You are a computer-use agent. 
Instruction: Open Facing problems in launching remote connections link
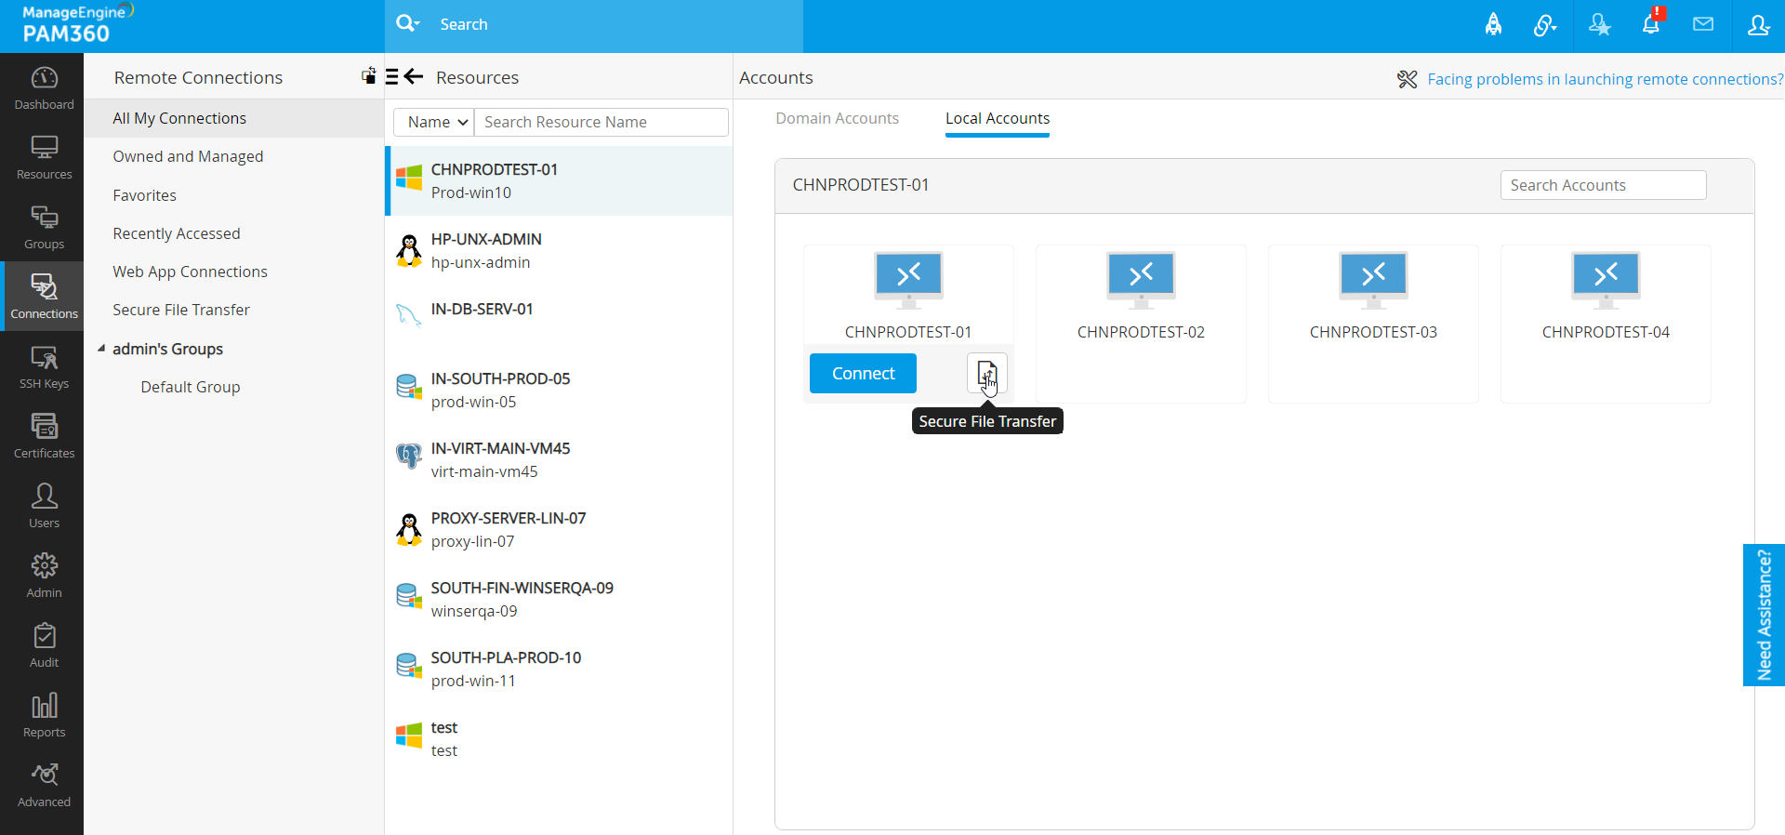point(1606,79)
